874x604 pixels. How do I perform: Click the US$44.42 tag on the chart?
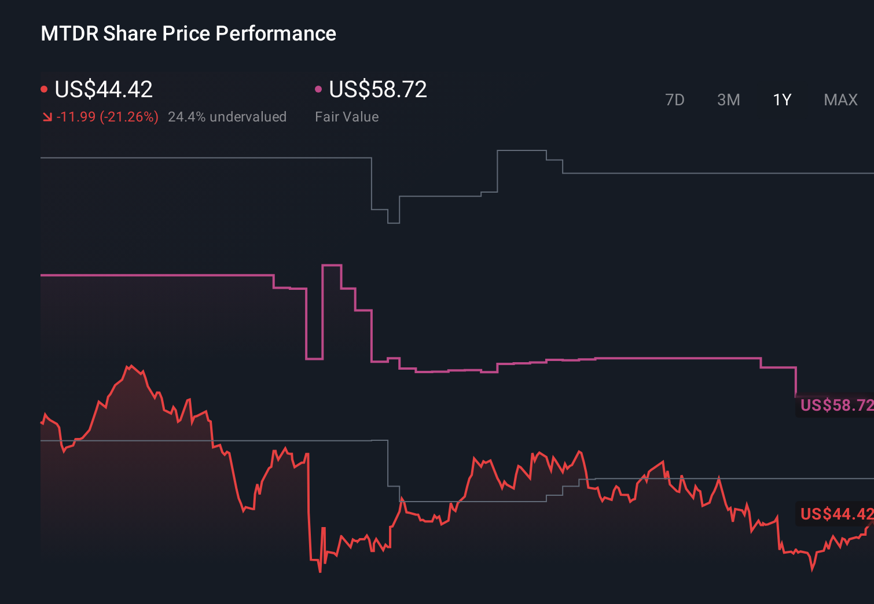click(836, 514)
